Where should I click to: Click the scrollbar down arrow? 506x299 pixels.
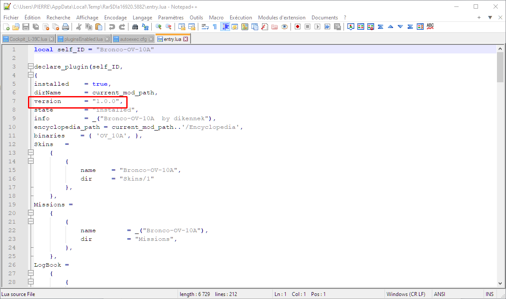(x=500, y=283)
